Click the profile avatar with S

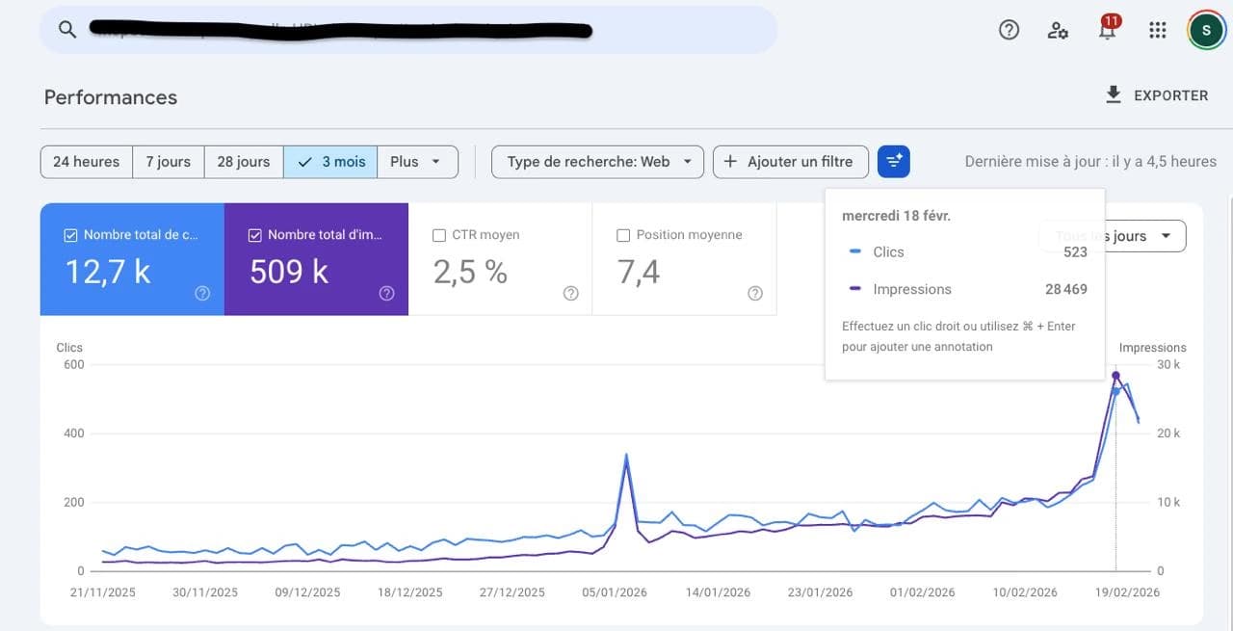[x=1206, y=29]
